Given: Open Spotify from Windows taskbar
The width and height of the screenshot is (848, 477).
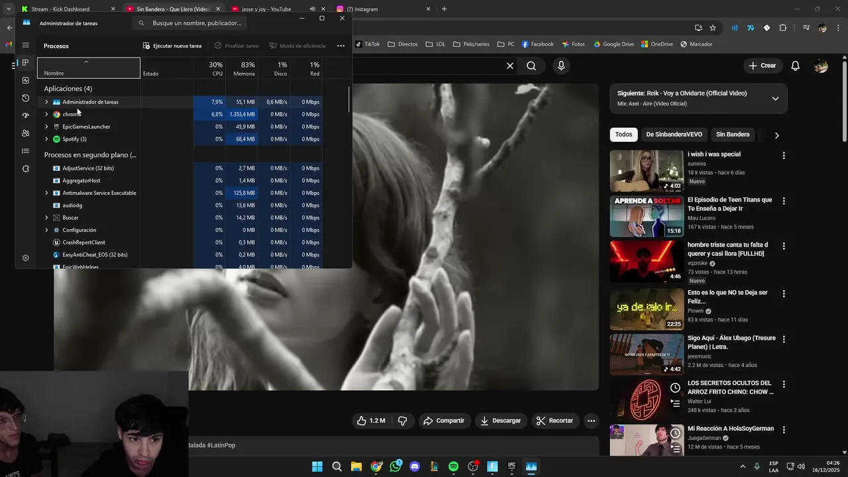Looking at the screenshot, I should 453,466.
